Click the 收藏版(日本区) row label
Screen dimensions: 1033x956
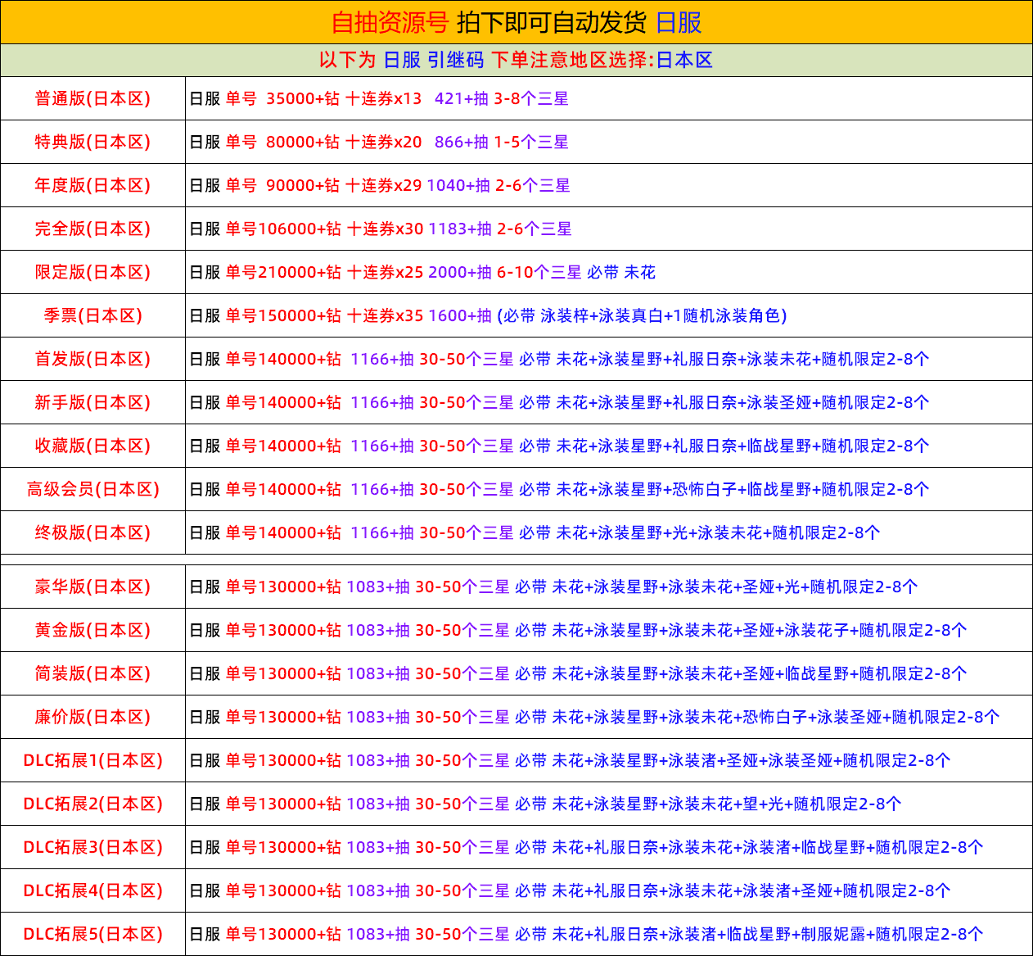pyautogui.click(x=92, y=446)
